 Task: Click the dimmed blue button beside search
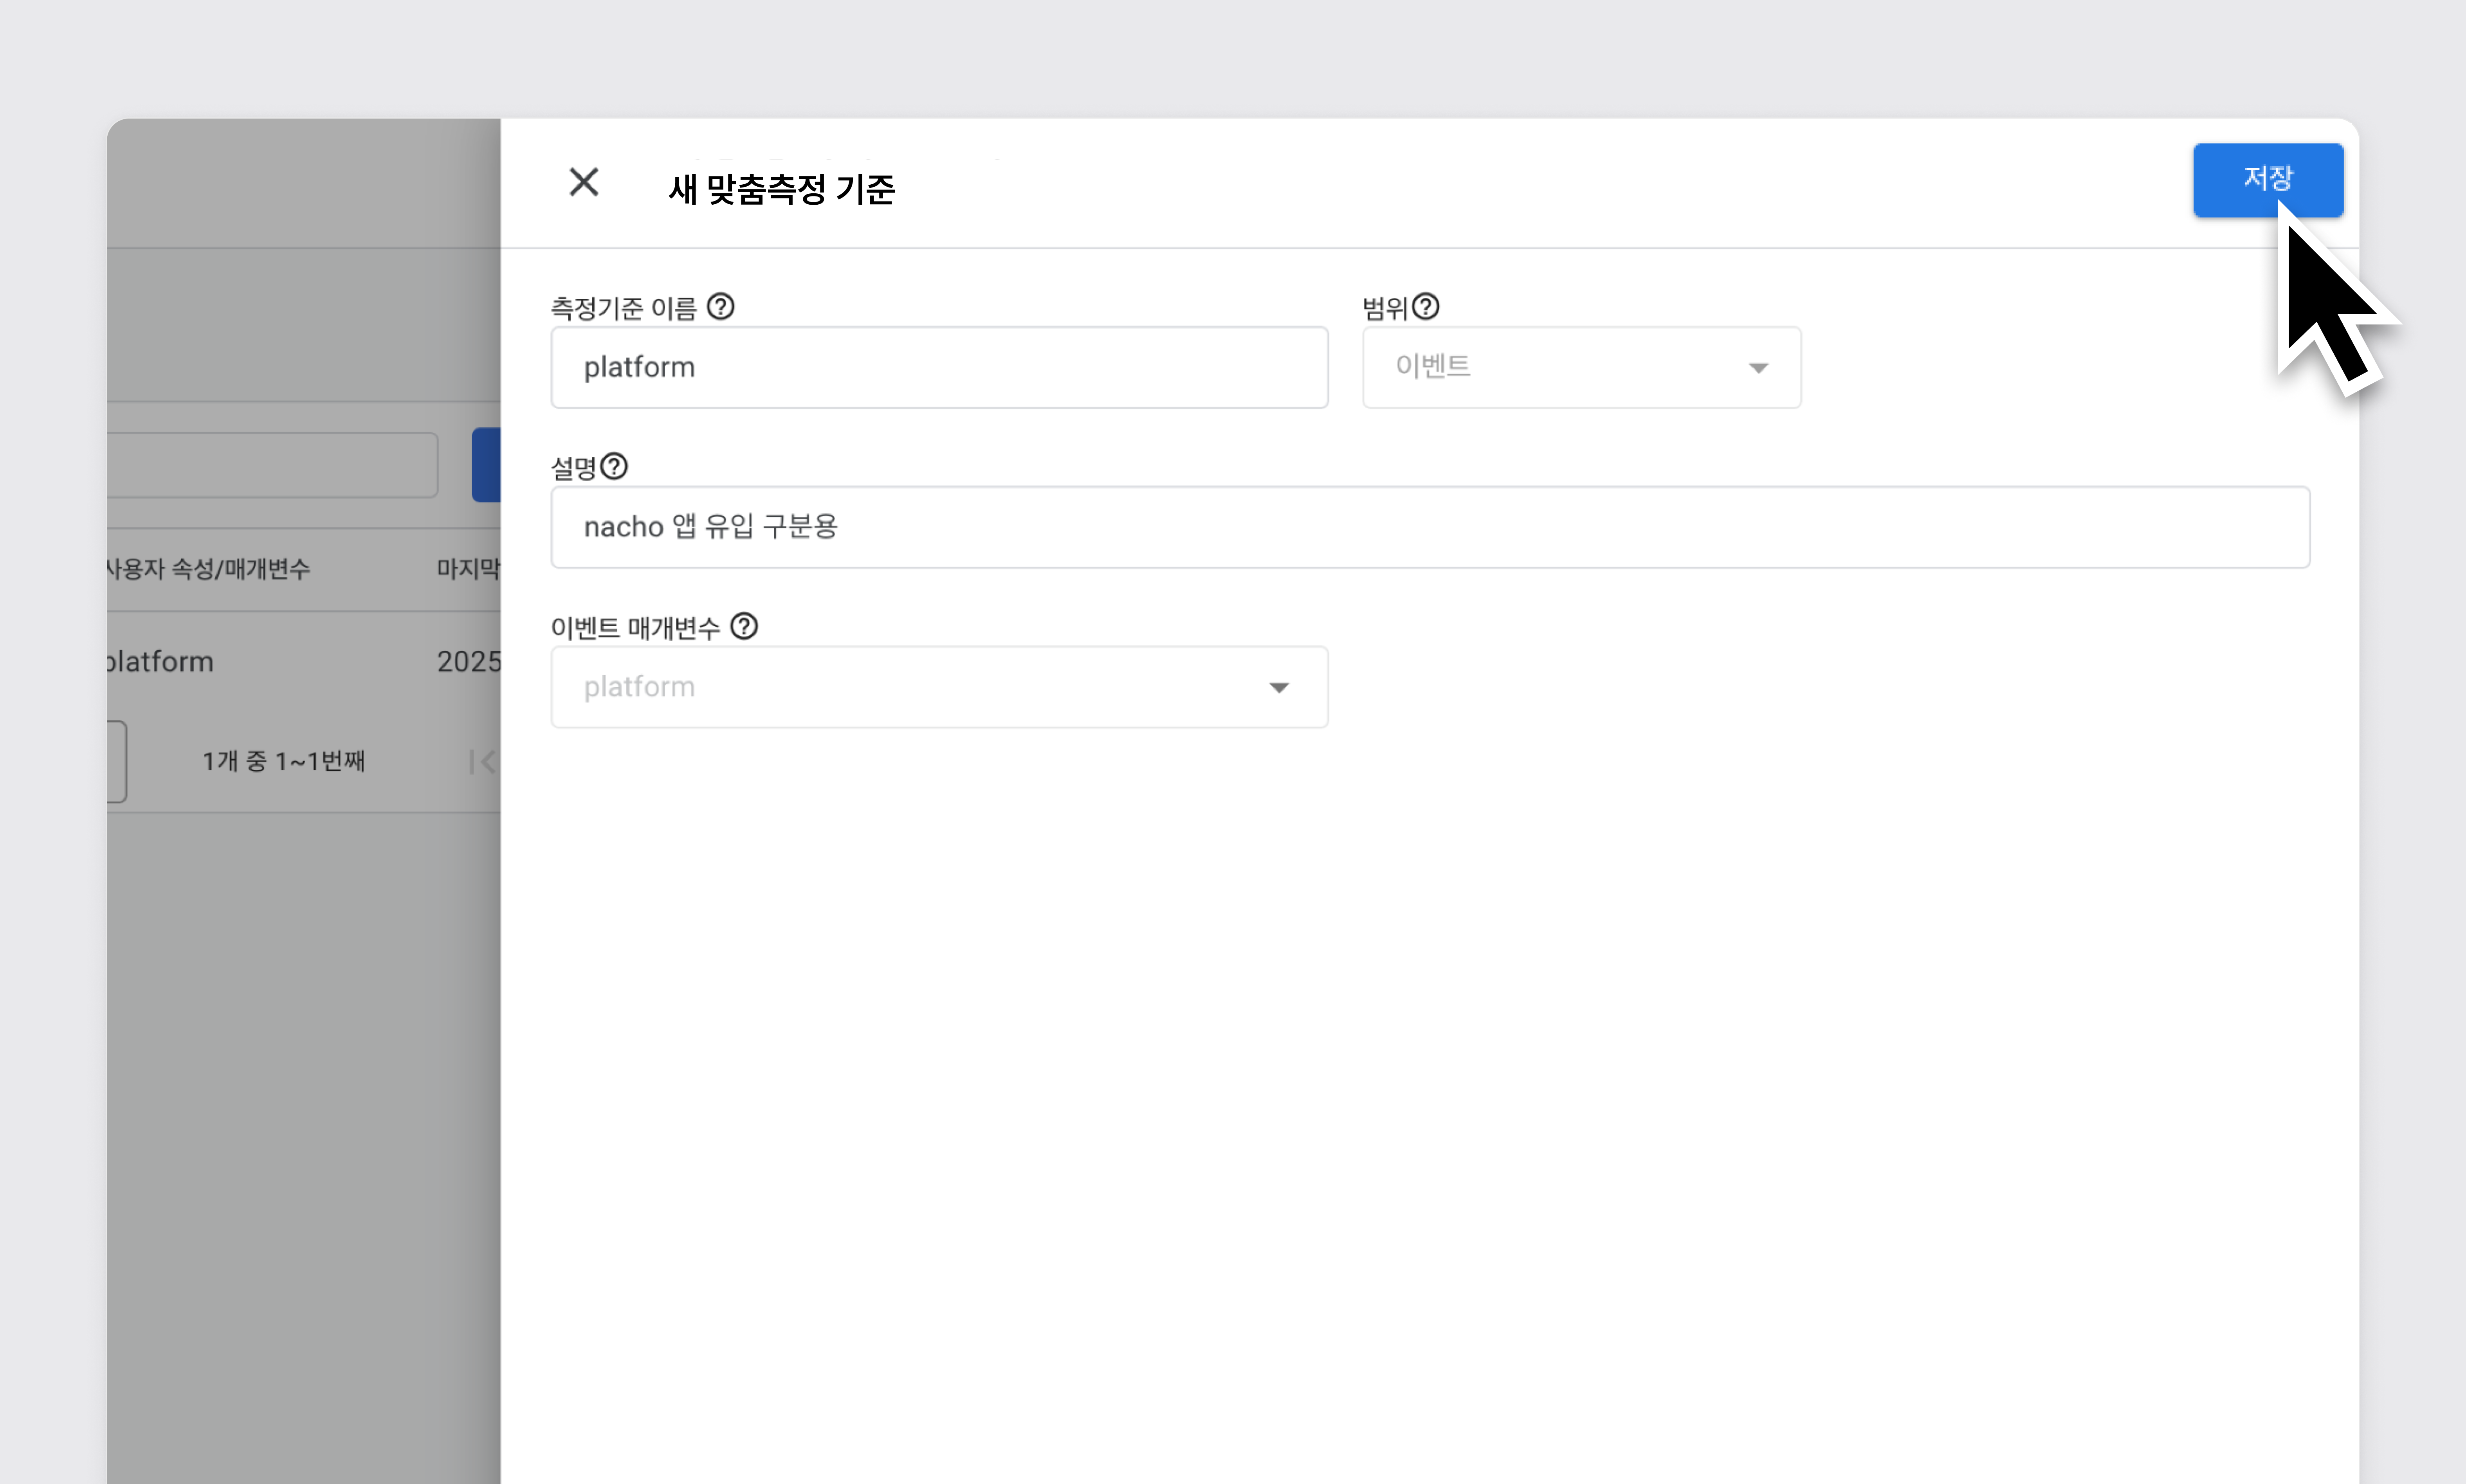coord(486,465)
